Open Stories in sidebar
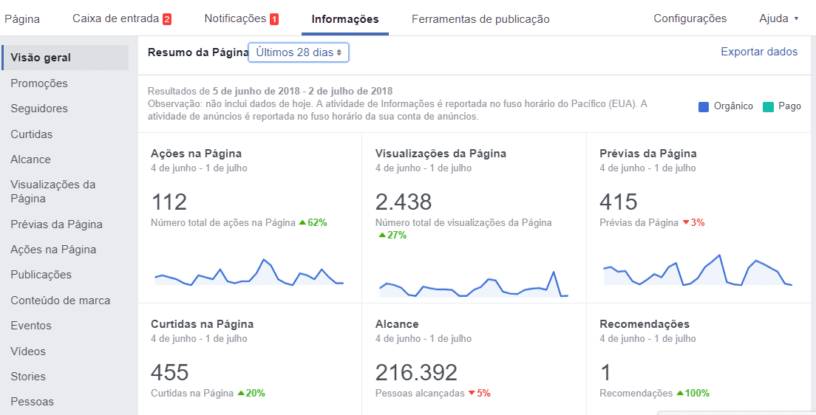816x415 pixels. pos(28,377)
